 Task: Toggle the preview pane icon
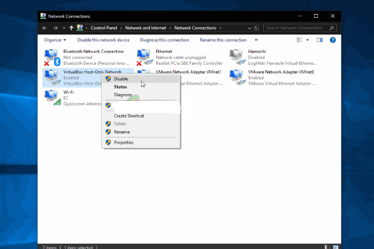coord(319,40)
